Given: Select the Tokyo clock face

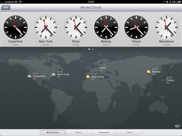Looking at the screenshot, I should pyautogui.click(x=136, y=27).
